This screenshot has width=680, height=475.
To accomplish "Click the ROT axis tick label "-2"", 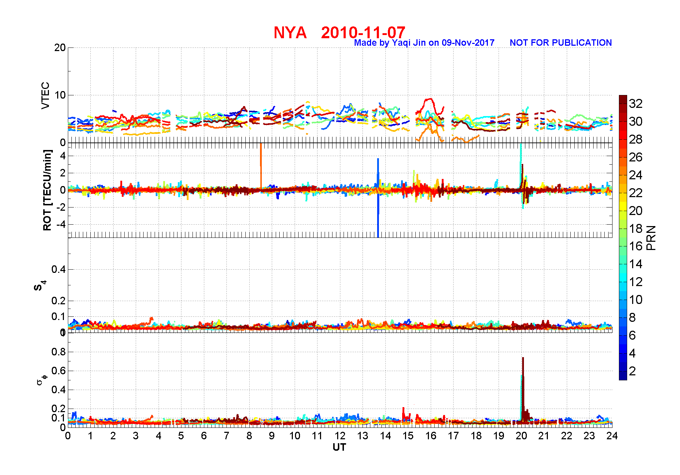I will 60,207.
